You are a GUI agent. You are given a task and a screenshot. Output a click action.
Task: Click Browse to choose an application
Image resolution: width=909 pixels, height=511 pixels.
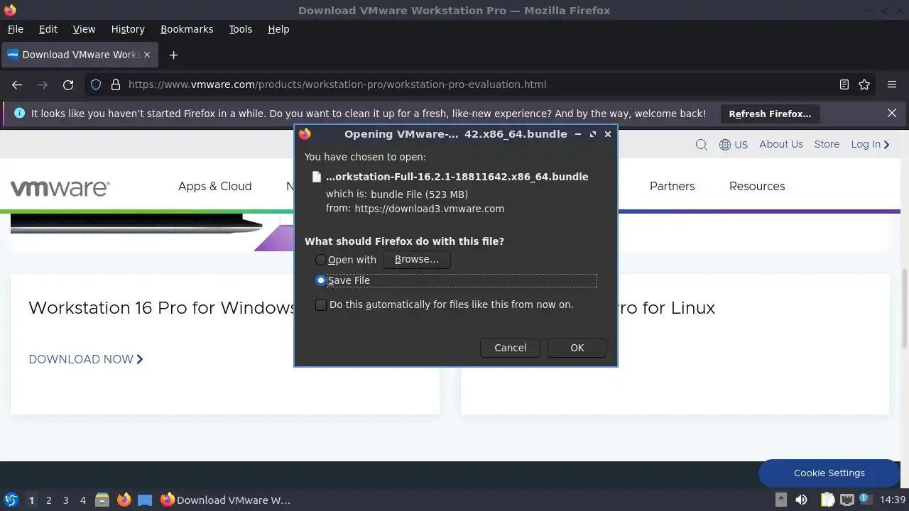(x=417, y=260)
